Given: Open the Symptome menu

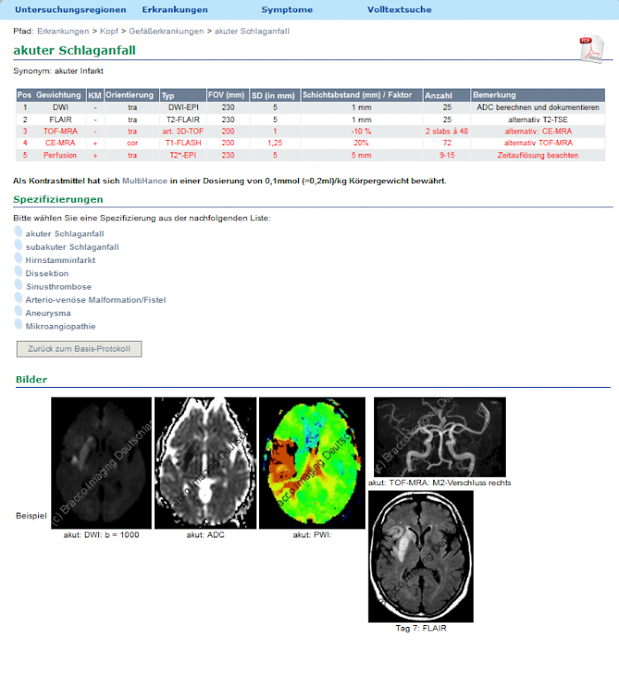Looking at the screenshot, I should coord(287,10).
